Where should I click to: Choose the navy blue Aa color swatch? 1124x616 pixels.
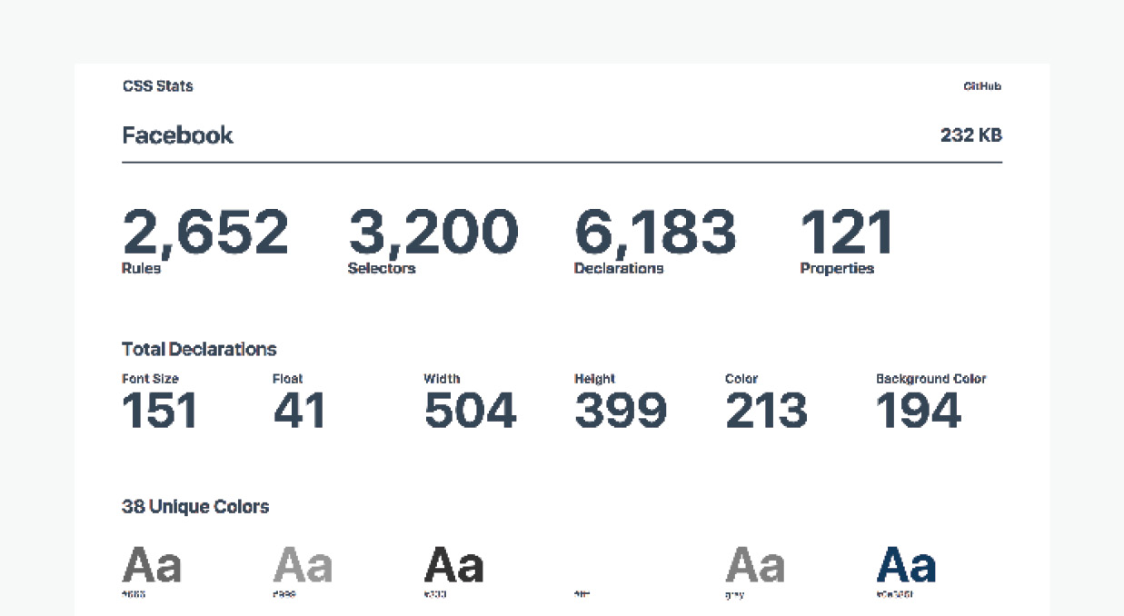pyautogui.click(x=906, y=565)
